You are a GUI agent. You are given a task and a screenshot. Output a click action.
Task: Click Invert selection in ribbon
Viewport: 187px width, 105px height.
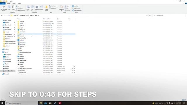(x=77, y=10)
